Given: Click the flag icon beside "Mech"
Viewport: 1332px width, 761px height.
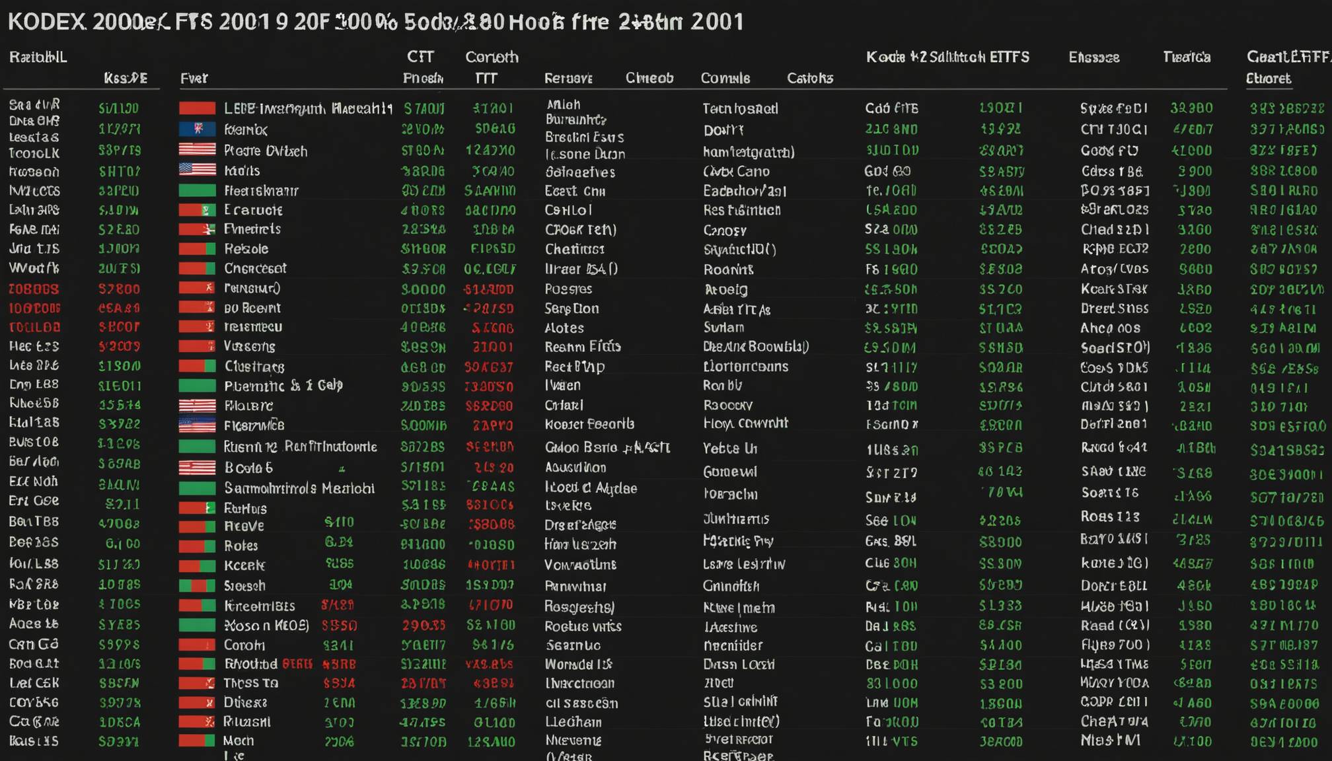Looking at the screenshot, I should [x=197, y=741].
